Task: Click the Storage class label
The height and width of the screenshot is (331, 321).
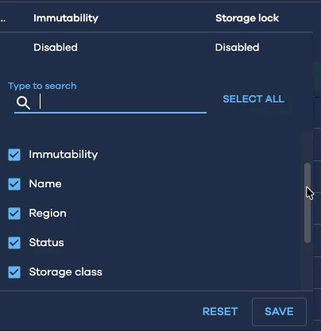Action: pos(65,272)
